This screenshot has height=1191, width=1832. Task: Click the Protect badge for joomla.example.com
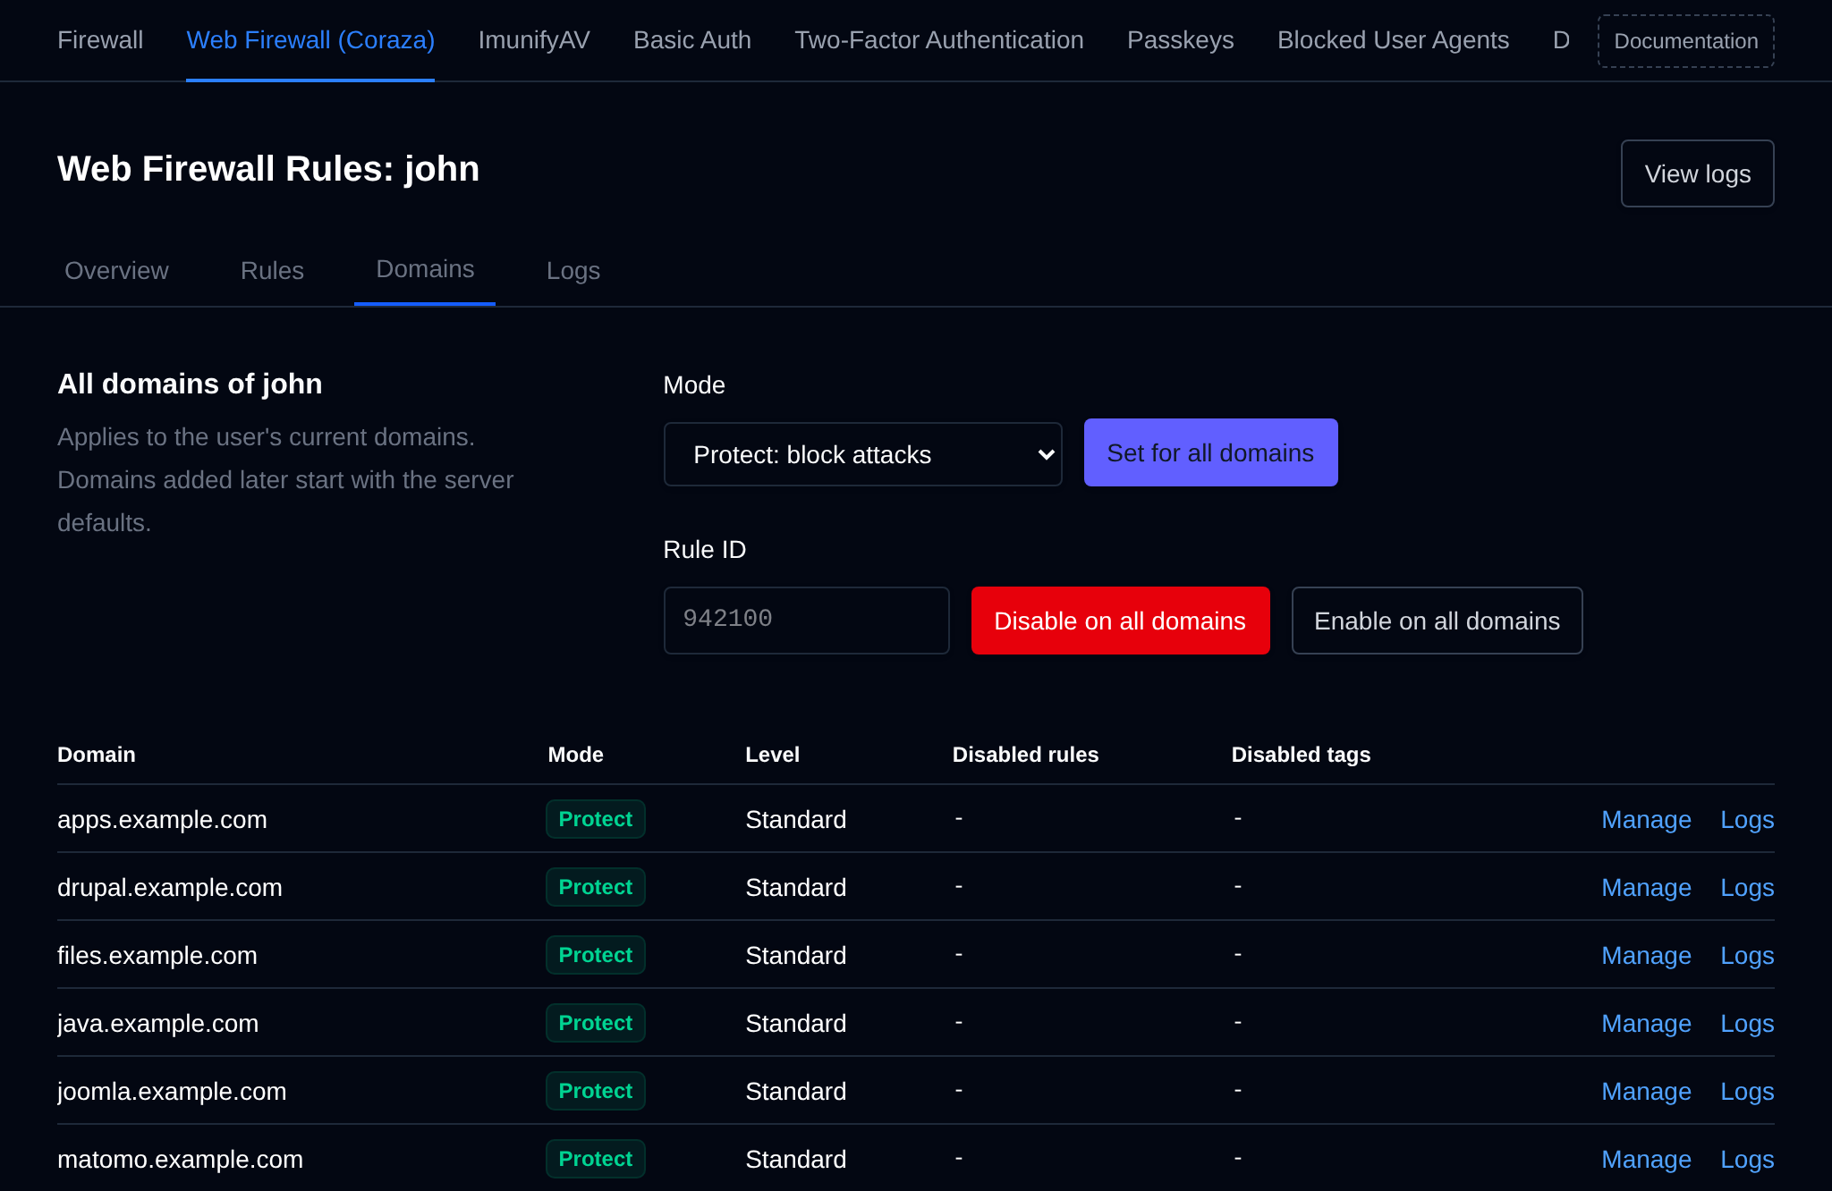596,1091
